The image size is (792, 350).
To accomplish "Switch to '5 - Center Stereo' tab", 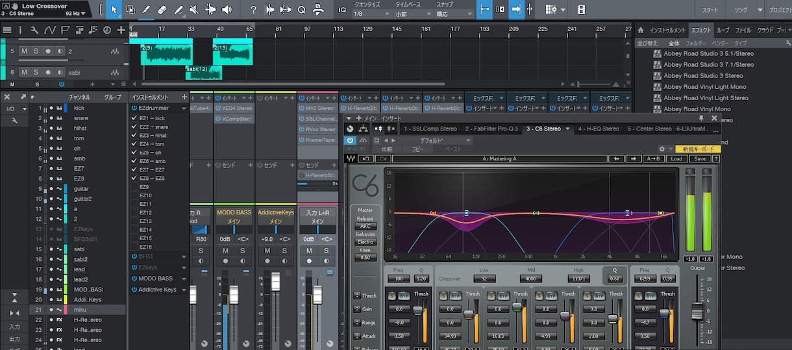I will [650, 129].
